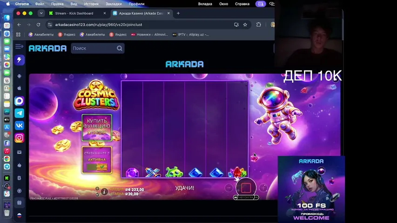Image resolution: width=397 pixels, height=223 pixels.
Task: Open the История menu
Action: point(91,4)
